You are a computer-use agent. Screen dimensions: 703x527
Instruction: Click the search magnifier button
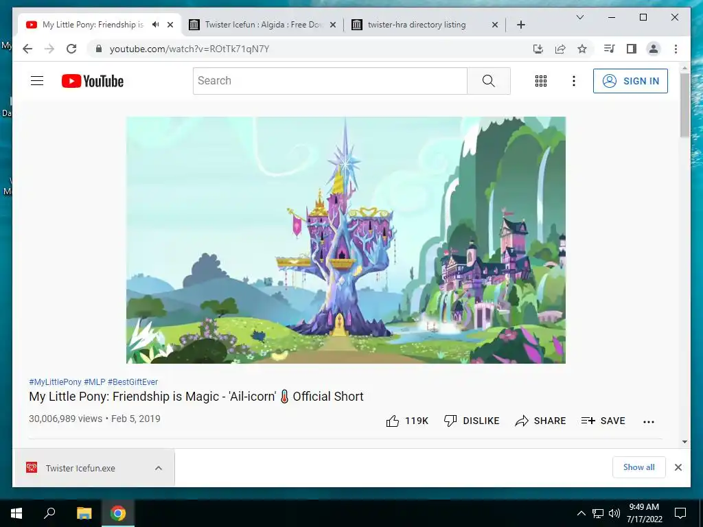coord(489,81)
